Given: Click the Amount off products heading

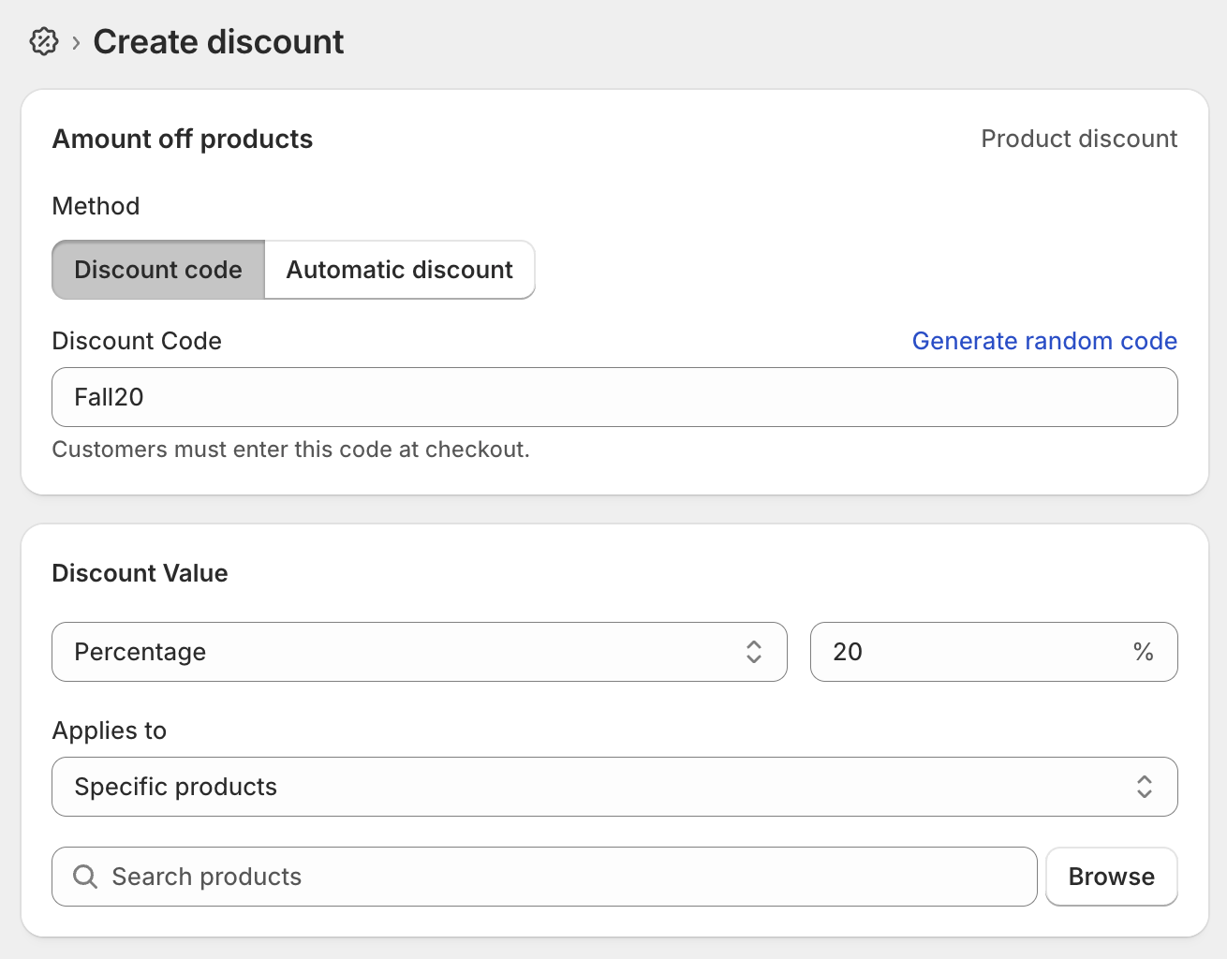Looking at the screenshot, I should click(183, 139).
